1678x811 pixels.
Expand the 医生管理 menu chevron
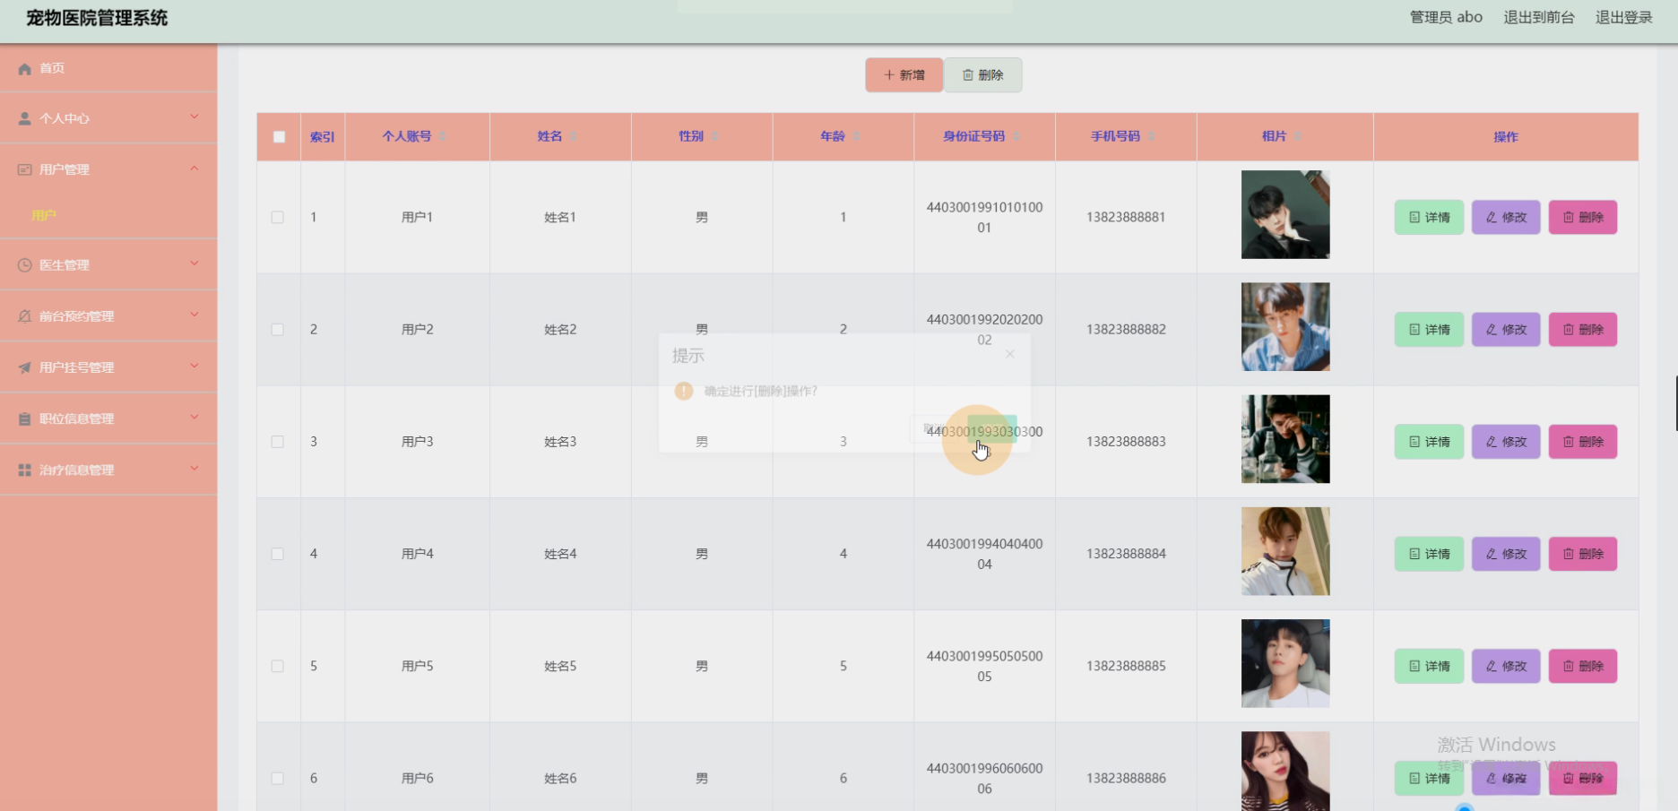(195, 263)
